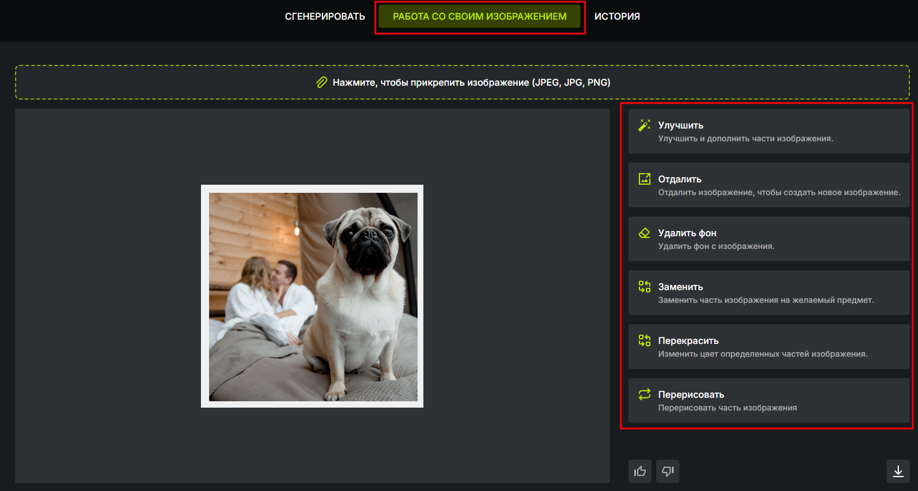Click the thumbs down dislike button

click(x=668, y=471)
